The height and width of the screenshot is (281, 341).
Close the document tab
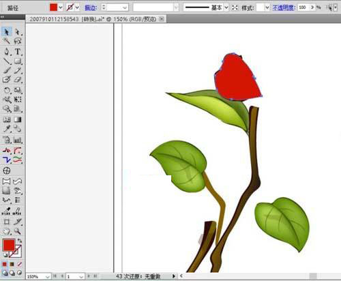point(162,19)
